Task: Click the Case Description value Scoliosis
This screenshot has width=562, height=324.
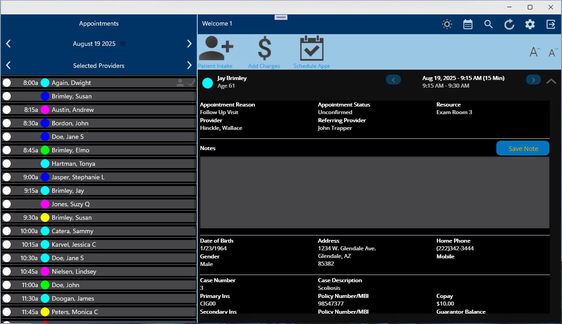Action: coord(329,288)
